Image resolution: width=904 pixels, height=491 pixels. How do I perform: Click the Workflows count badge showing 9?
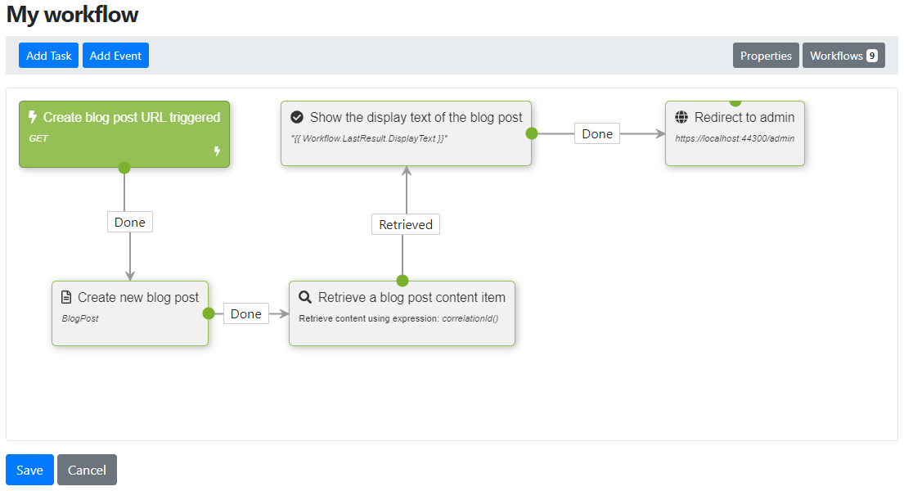[x=872, y=56]
